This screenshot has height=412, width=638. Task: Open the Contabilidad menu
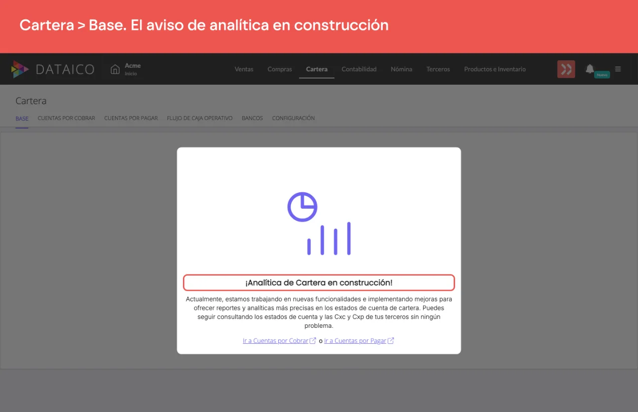click(x=359, y=69)
